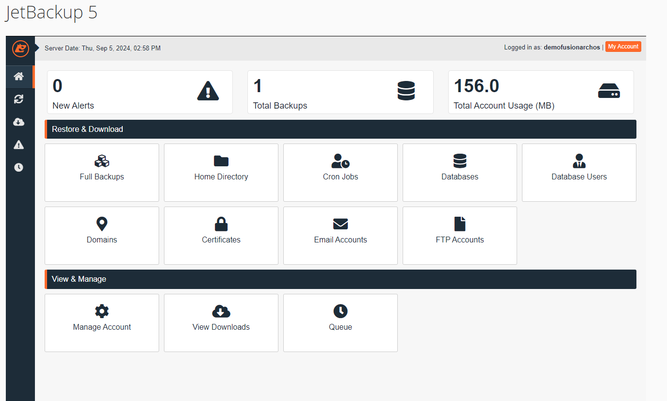Click the Total Backups label

pyautogui.click(x=280, y=106)
